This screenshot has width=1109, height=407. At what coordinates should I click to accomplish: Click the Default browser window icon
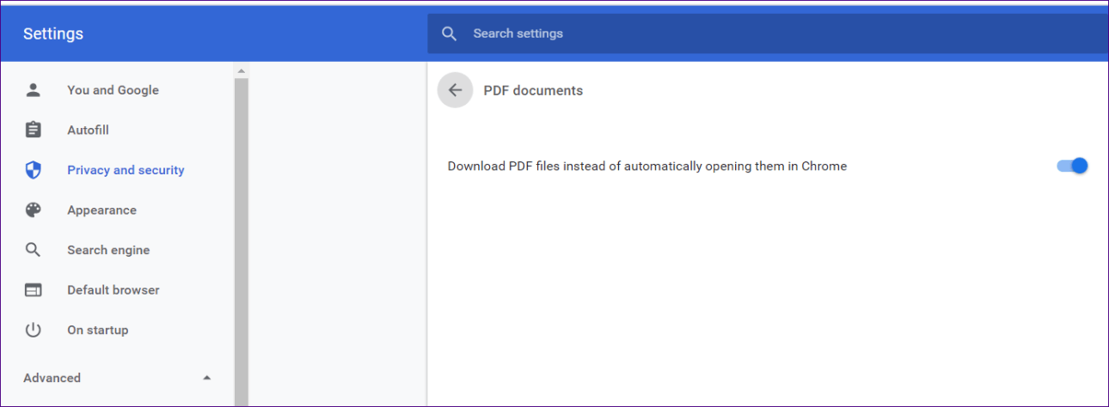[34, 290]
